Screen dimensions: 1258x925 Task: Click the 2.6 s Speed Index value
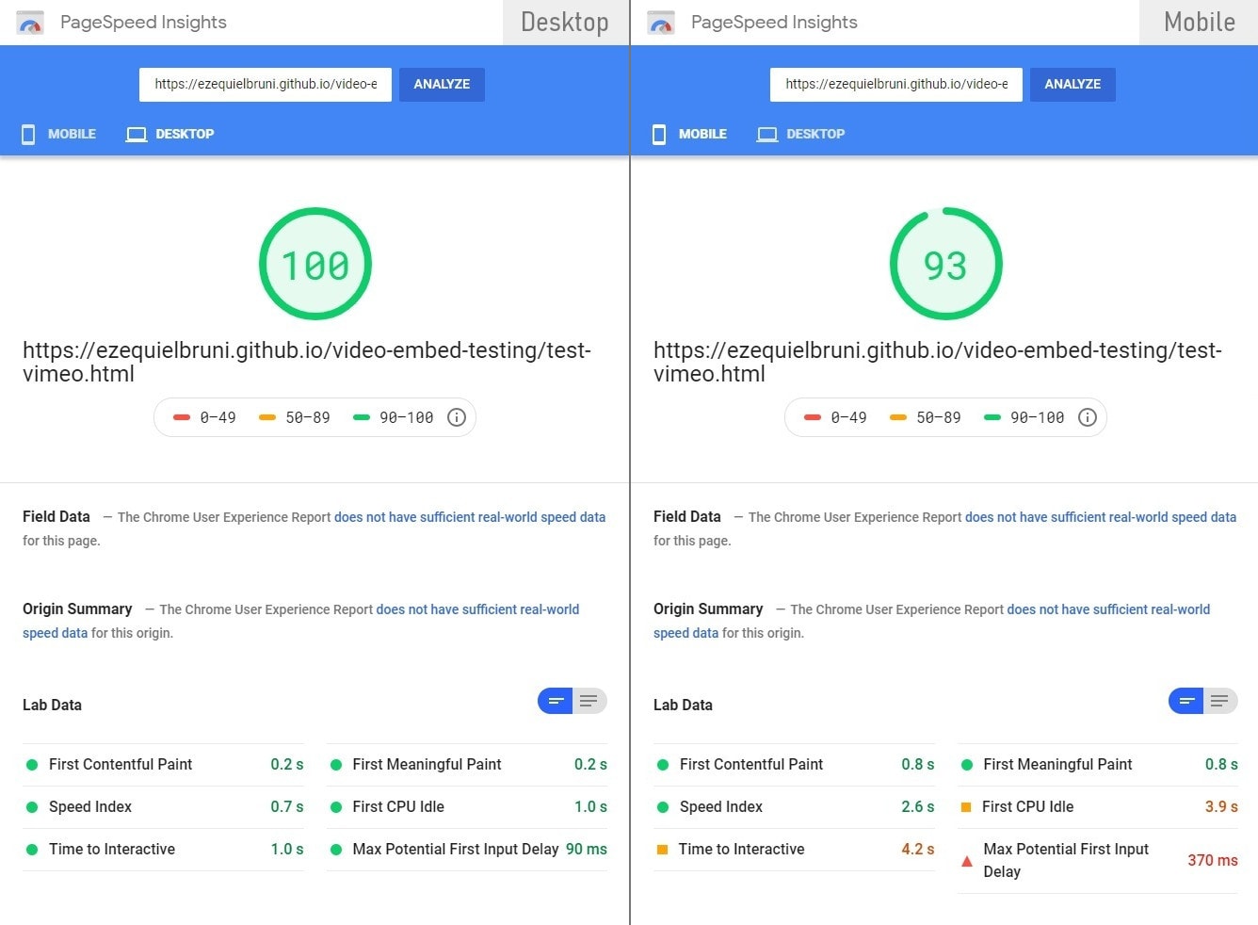click(917, 807)
